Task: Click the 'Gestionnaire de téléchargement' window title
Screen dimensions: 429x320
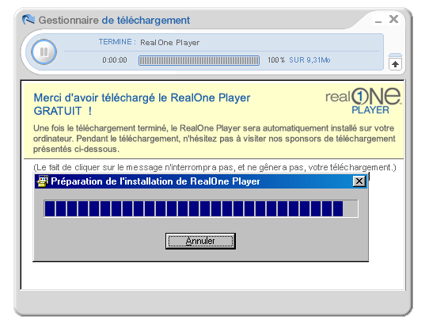Action: [114, 21]
